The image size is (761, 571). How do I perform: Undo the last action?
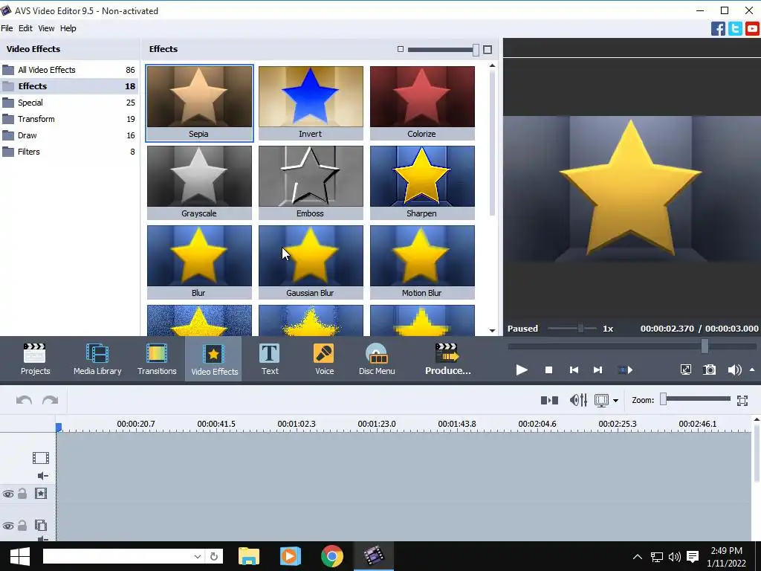point(25,400)
